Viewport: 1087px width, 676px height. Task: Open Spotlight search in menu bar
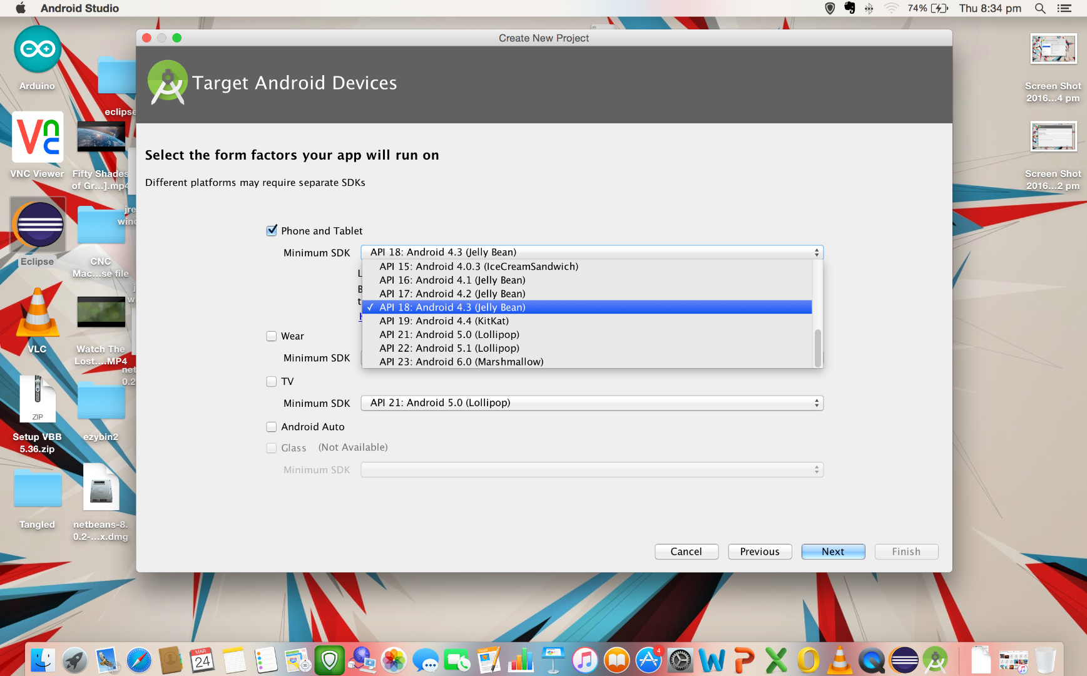pyautogui.click(x=1040, y=8)
